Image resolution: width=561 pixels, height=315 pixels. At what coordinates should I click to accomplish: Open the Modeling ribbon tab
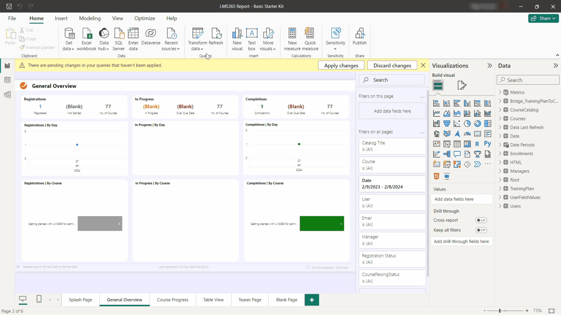90,18
